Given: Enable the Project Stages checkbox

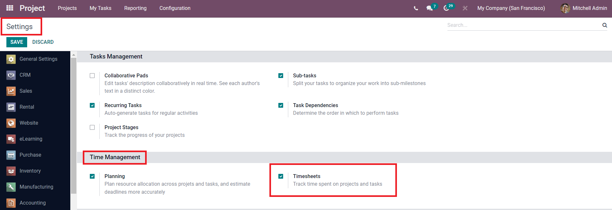Looking at the screenshot, I should point(92,128).
